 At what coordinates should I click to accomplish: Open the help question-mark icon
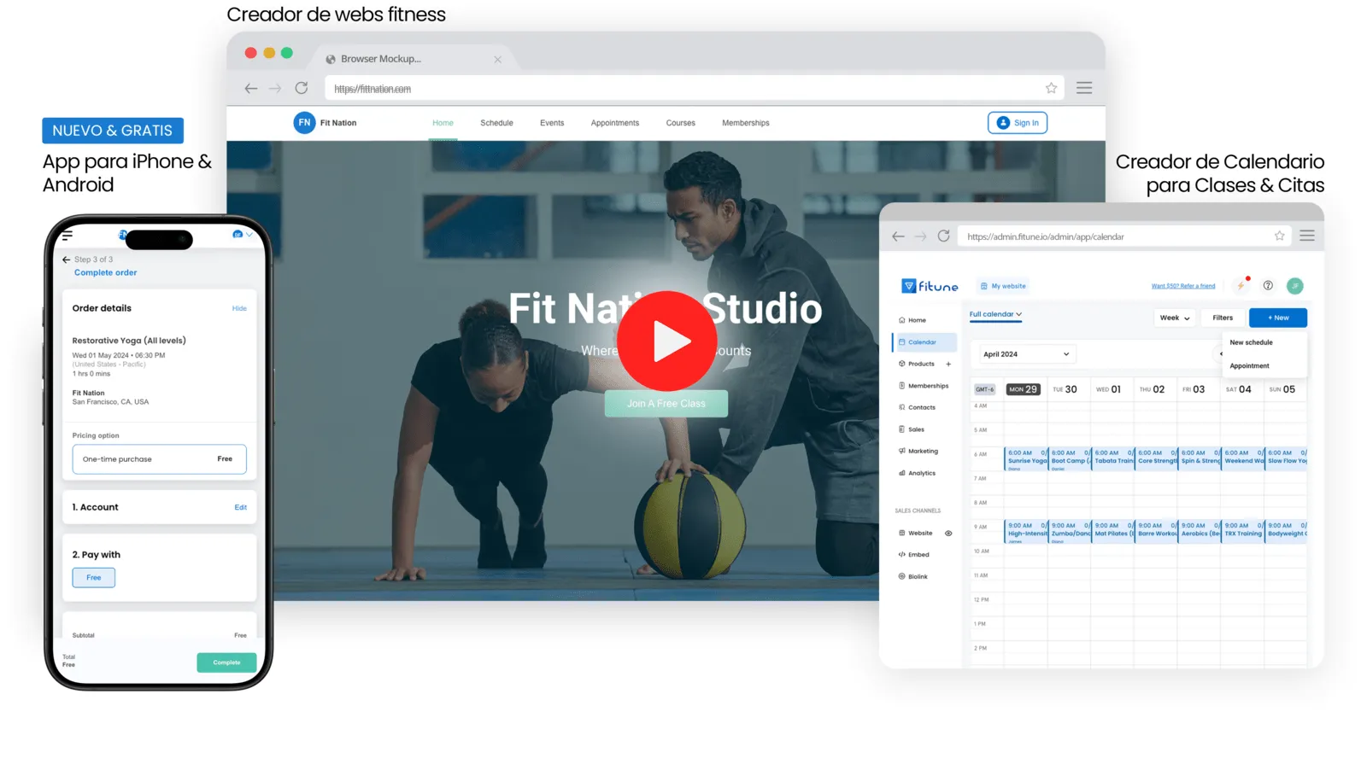click(1269, 285)
